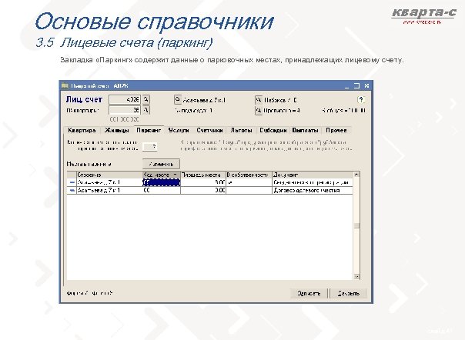Open the Счетчики tab
This screenshot has width=465, height=340.
click(x=209, y=130)
